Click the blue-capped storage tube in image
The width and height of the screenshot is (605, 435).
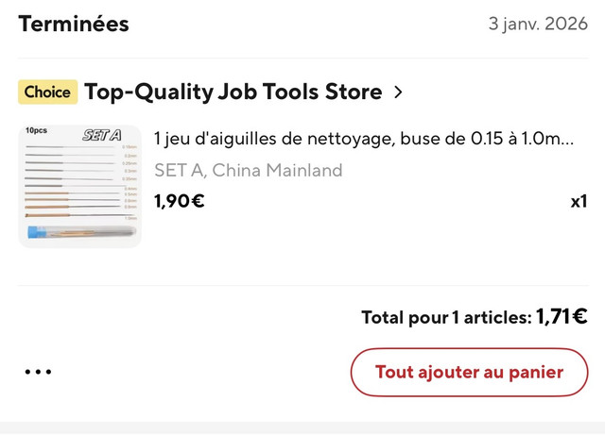tap(81, 232)
